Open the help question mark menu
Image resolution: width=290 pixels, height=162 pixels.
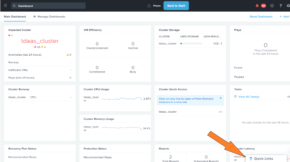281,6
